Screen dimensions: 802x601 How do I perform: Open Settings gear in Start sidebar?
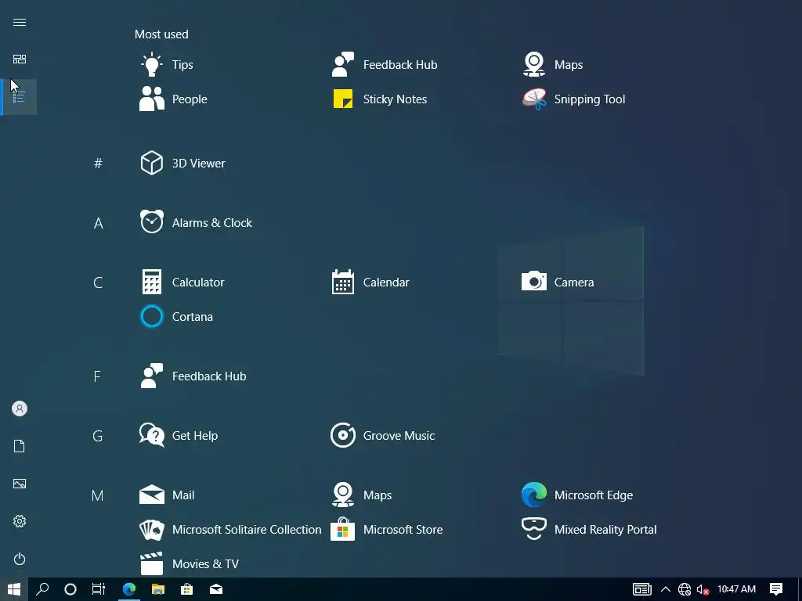click(x=20, y=521)
